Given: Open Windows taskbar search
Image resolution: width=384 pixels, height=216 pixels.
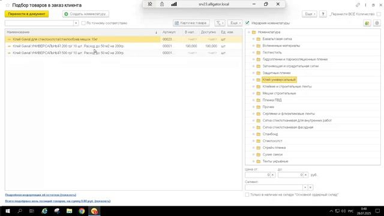Looking at the screenshot, I should 20,211.
